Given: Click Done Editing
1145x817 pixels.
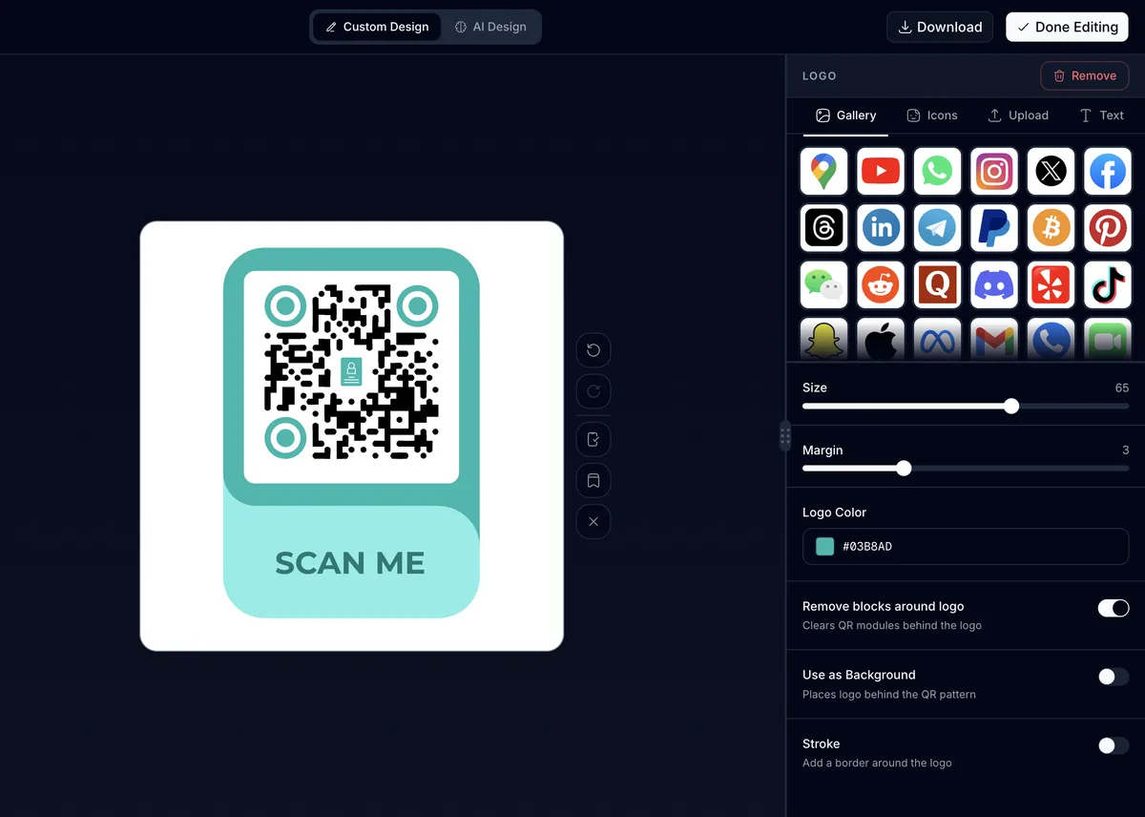Looking at the screenshot, I should point(1067,27).
